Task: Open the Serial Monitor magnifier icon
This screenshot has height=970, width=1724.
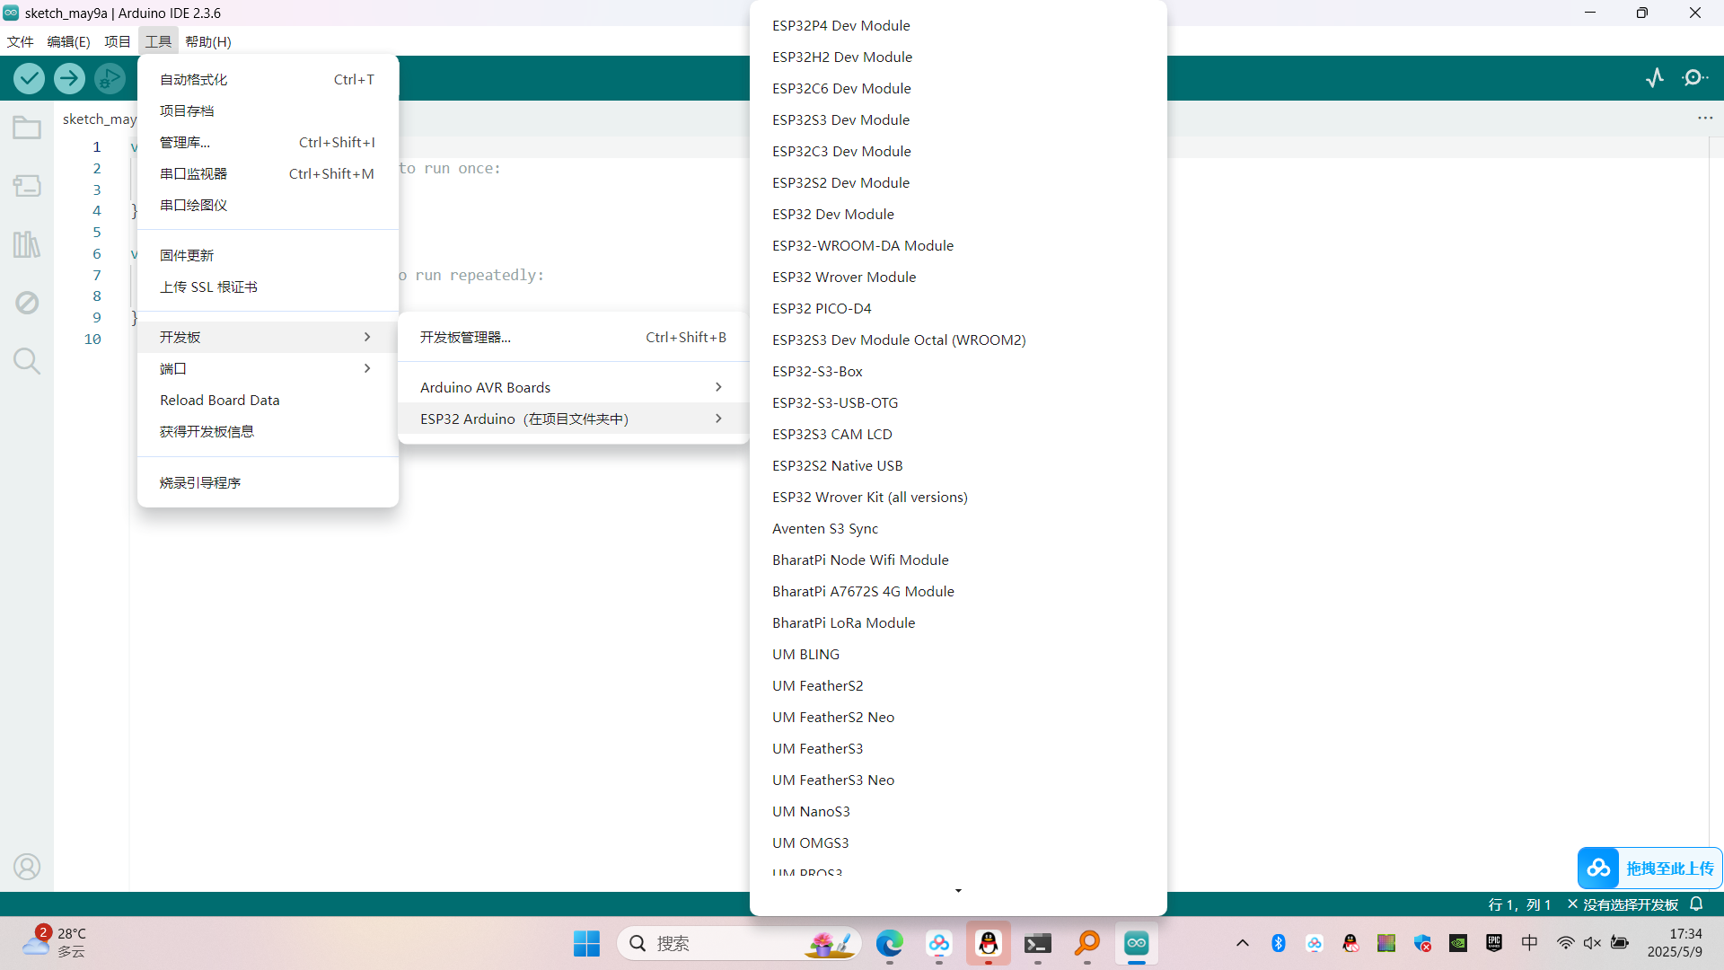Action: 1695,78
